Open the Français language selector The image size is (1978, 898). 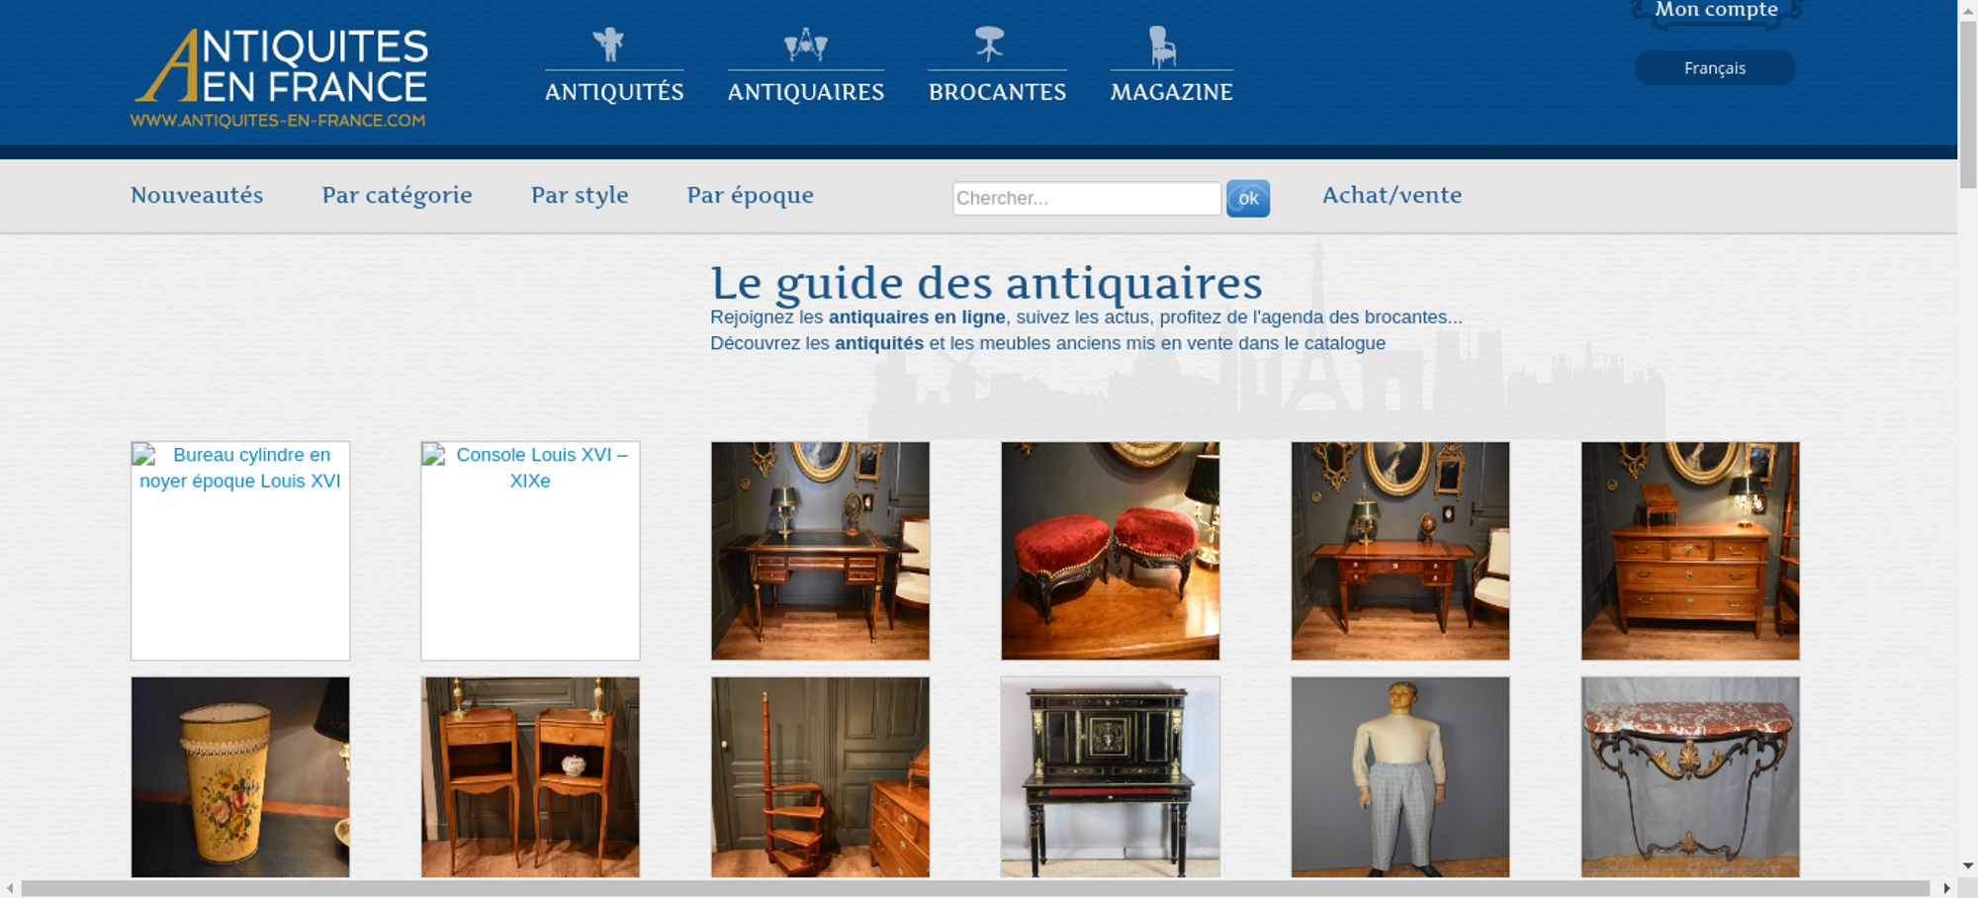click(x=1714, y=68)
